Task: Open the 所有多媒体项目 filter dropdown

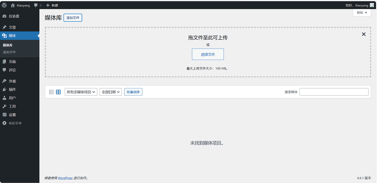Action: coord(81,92)
